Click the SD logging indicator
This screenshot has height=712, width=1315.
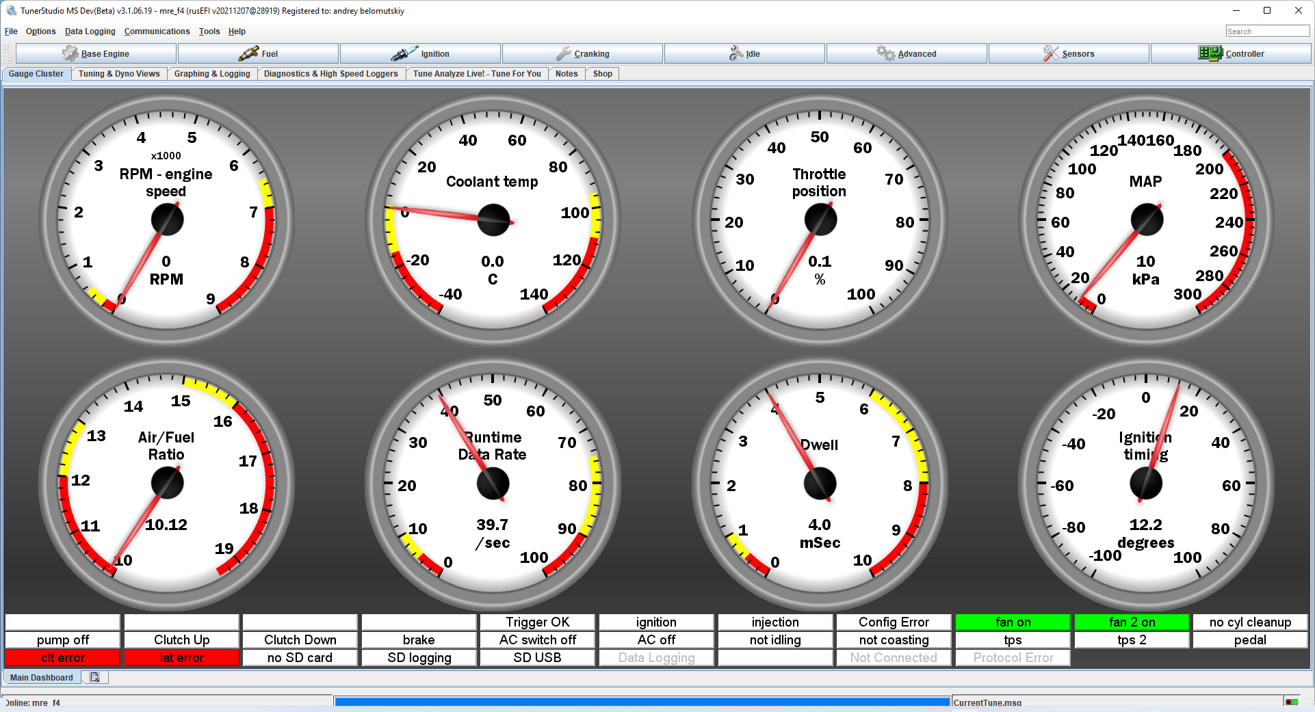pyautogui.click(x=419, y=657)
